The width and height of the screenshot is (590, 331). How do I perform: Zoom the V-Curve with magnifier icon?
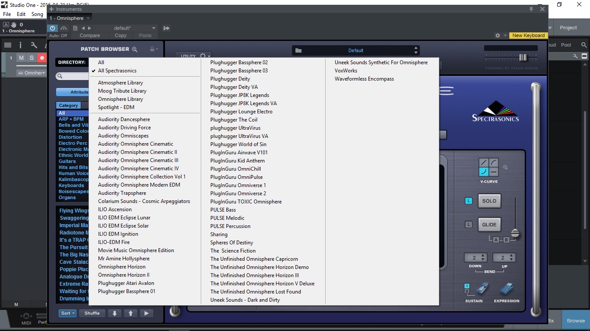(505, 168)
